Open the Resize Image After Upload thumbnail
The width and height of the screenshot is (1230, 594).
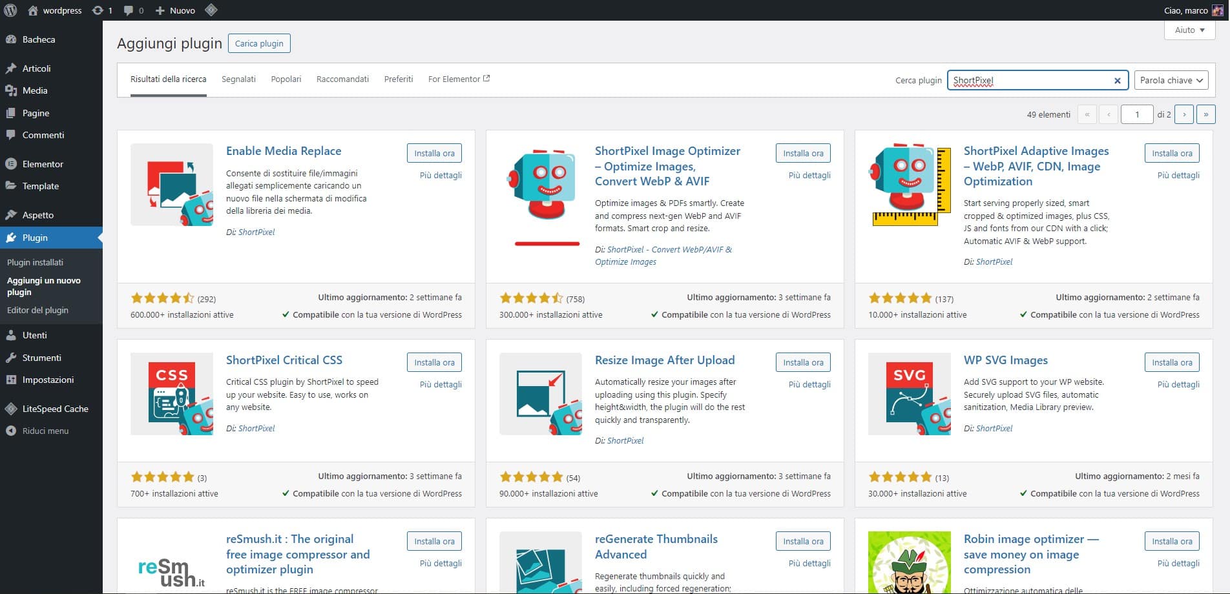541,394
